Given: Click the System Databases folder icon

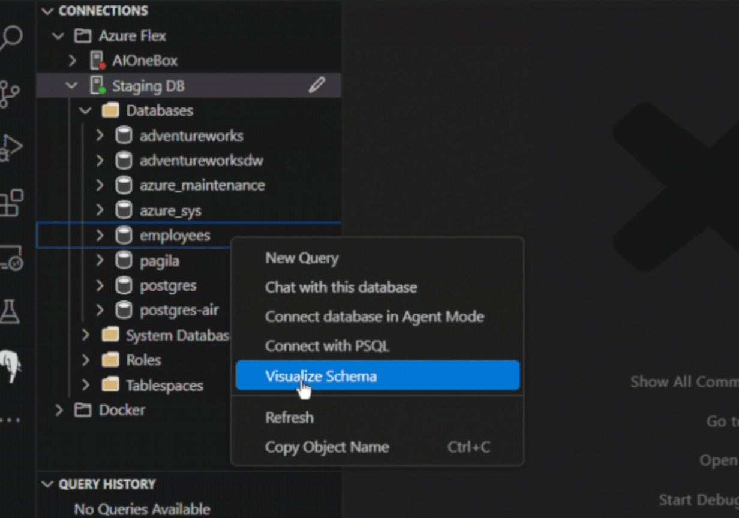Looking at the screenshot, I should (x=110, y=335).
